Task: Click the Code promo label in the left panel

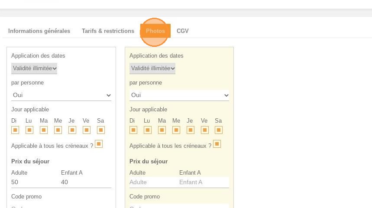Action: point(26,197)
